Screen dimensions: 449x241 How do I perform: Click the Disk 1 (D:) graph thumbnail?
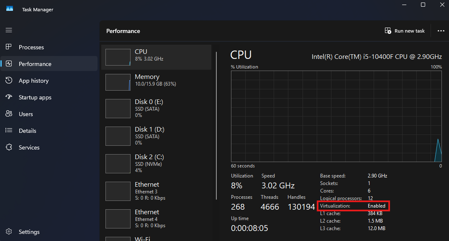118,136
